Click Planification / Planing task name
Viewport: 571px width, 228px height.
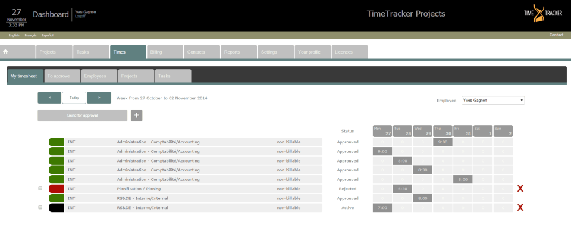[x=139, y=189]
